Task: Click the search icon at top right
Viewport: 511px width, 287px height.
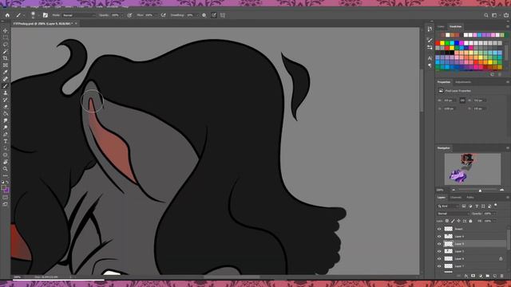Action: [486, 15]
